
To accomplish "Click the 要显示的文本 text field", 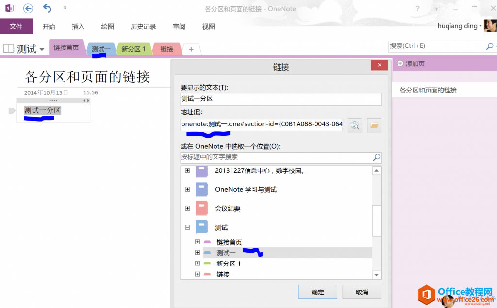I will tap(281, 99).
